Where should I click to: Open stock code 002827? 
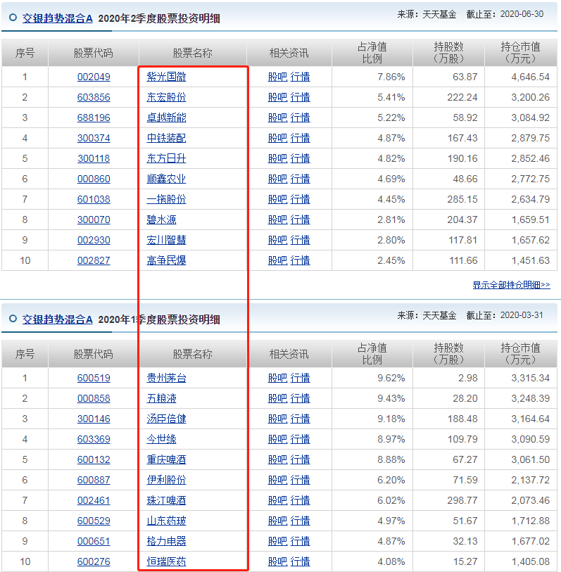(x=94, y=261)
